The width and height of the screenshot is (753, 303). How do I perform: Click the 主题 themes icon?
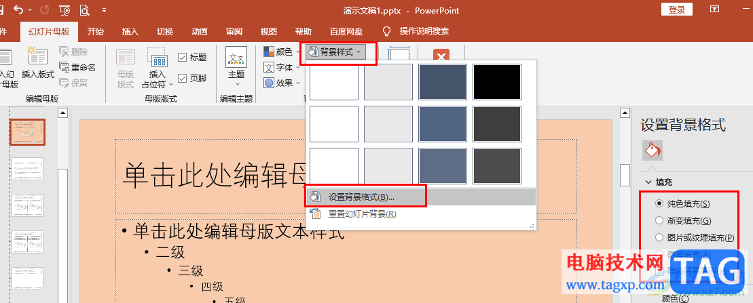[x=236, y=57]
